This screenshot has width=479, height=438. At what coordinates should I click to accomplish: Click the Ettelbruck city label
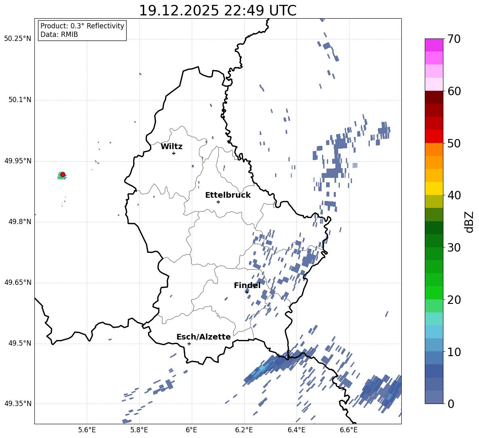[228, 195]
